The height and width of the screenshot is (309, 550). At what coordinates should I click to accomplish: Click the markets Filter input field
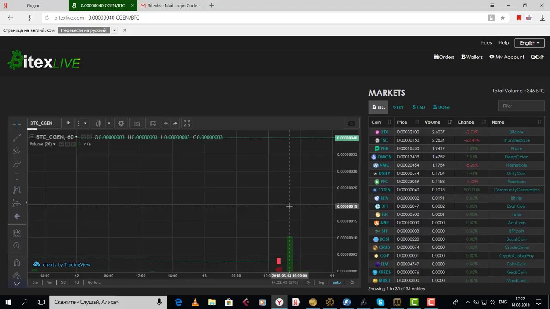[522, 106]
